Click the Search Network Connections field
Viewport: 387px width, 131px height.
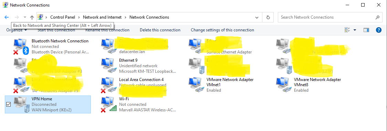(x=330, y=17)
